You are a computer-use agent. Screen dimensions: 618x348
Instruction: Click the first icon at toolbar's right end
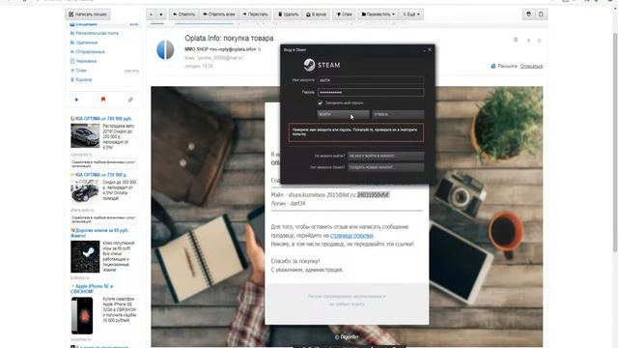tap(529, 14)
